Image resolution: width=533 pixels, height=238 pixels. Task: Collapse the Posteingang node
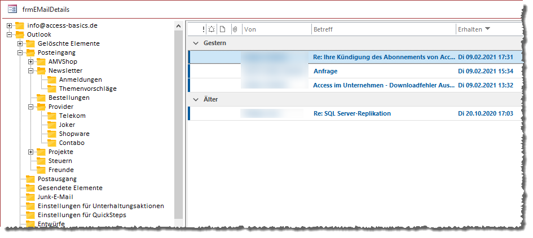[x=20, y=52]
